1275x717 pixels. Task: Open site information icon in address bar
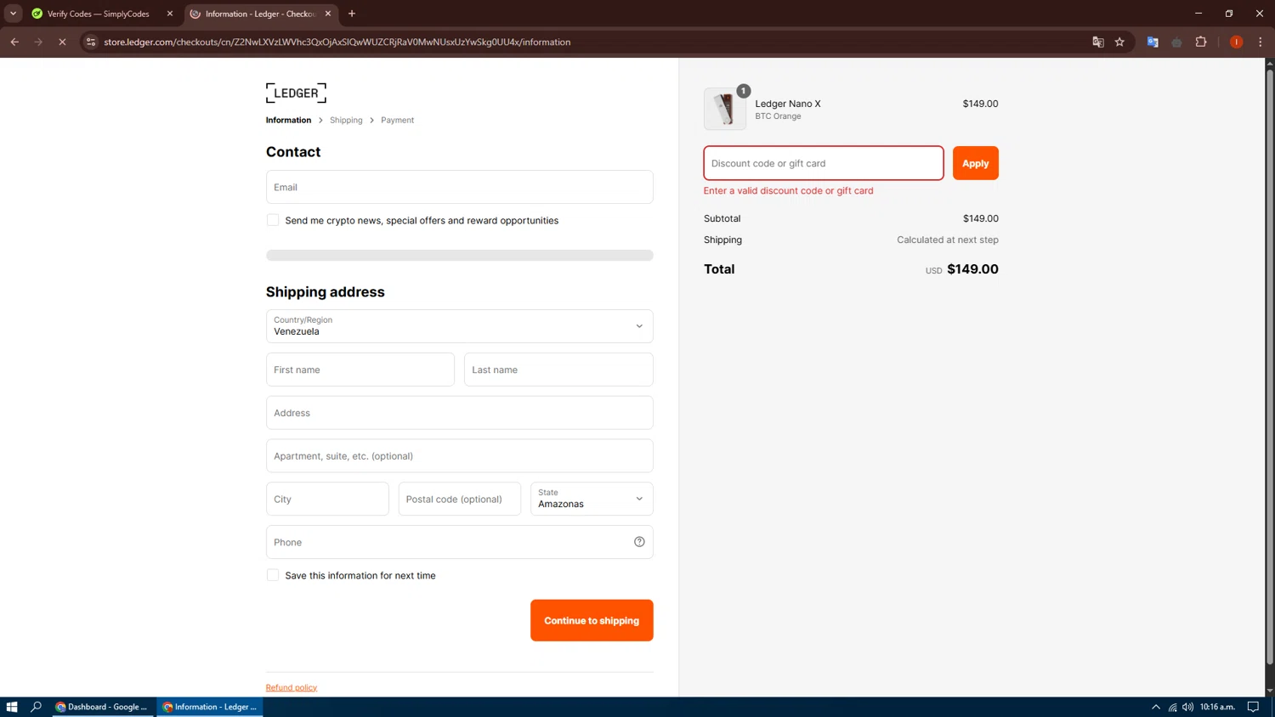tap(91, 42)
